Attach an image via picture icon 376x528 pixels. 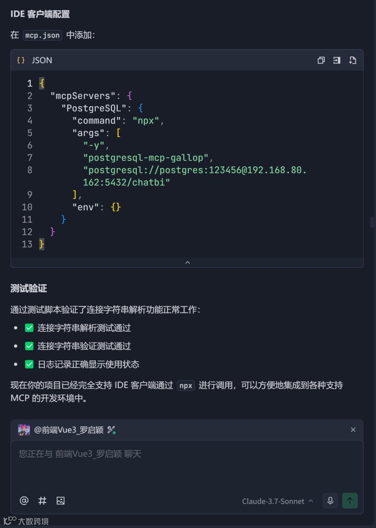pos(61,501)
